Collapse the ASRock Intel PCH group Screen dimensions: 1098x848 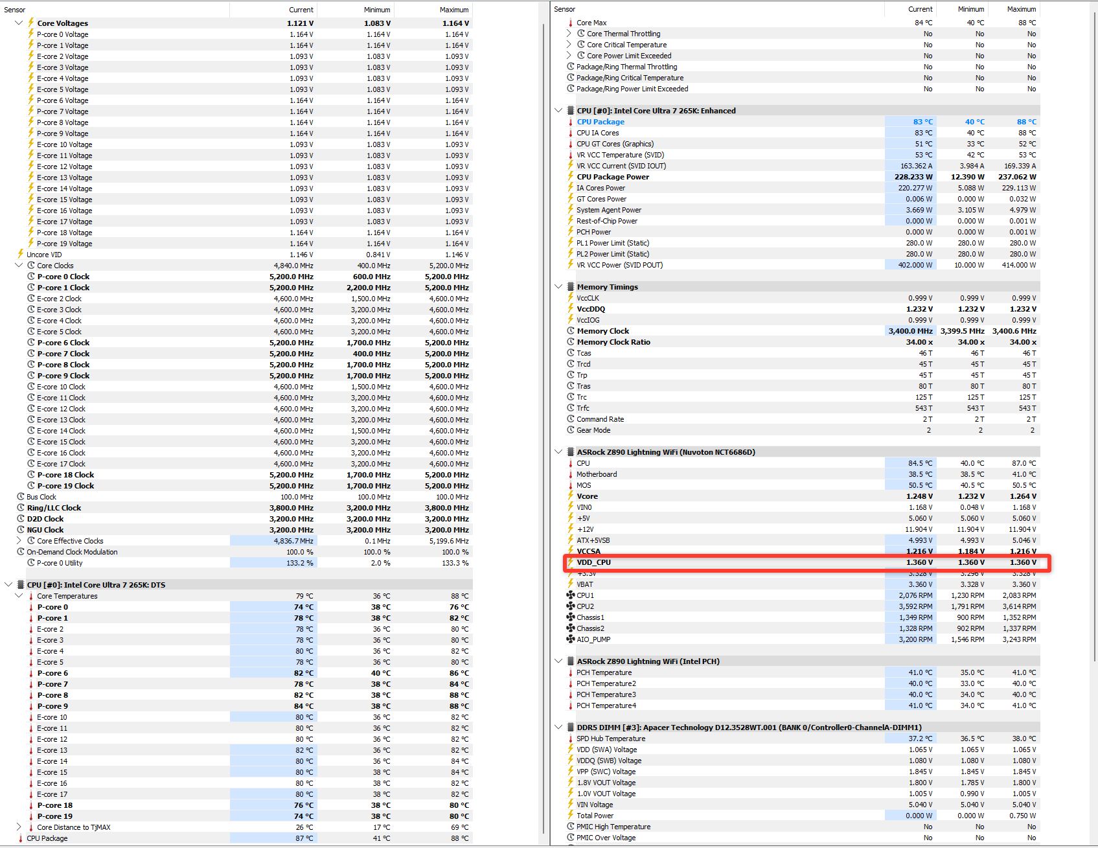(558, 661)
